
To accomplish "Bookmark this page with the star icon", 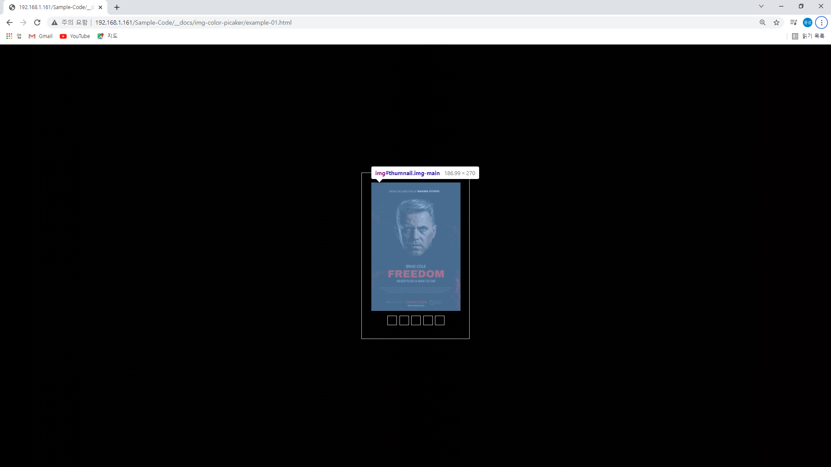I will click(x=776, y=22).
